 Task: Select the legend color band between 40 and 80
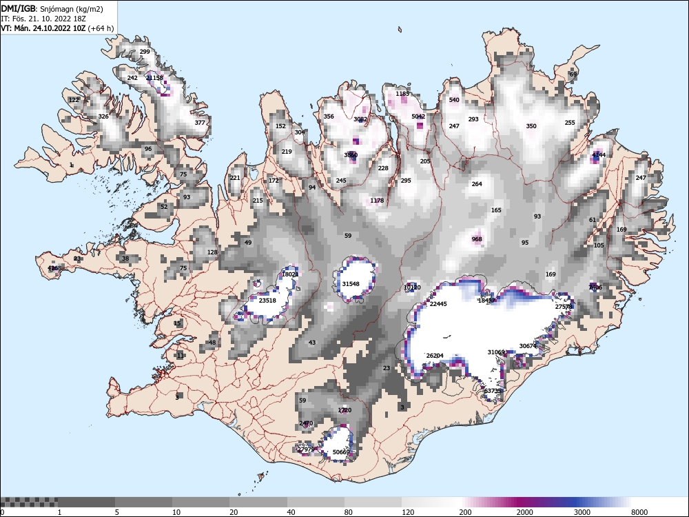click(x=316, y=502)
